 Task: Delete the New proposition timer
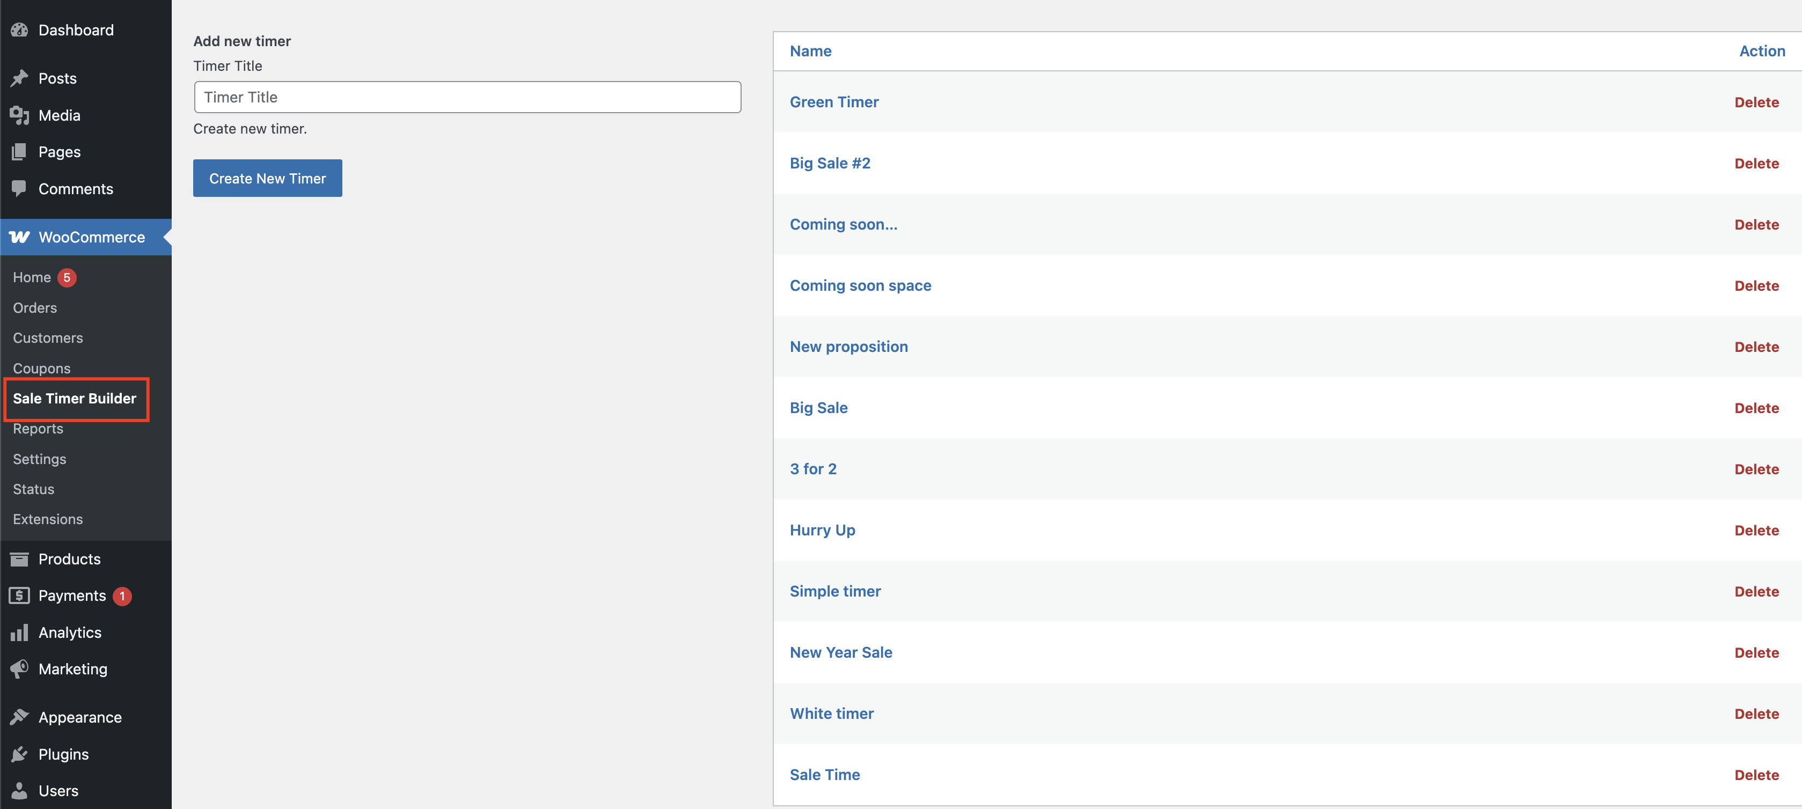(1756, 347)
